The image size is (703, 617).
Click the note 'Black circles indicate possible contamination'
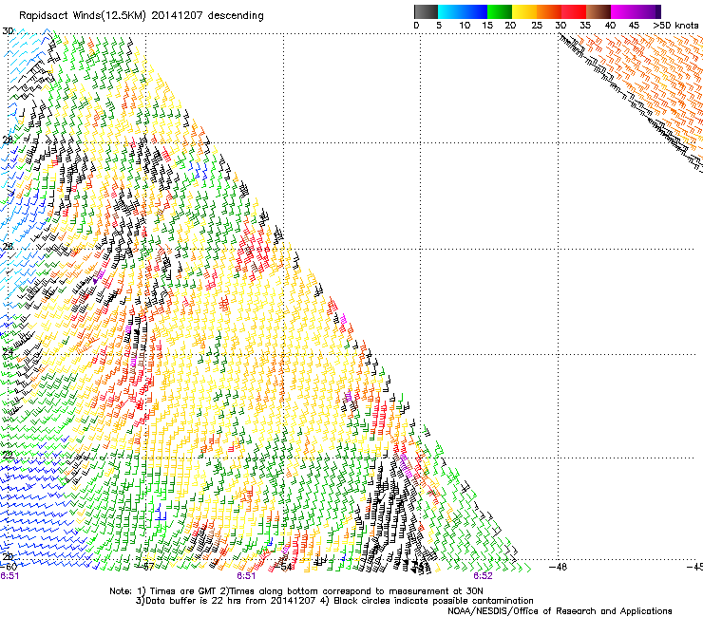pyautogui.click(x=433, y=601)
